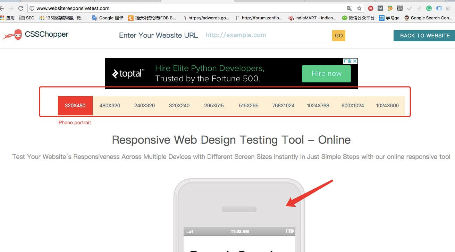Click the Responsive Web Design Testing Tool heading
The image size is (455, 252).
pos(231,140)
